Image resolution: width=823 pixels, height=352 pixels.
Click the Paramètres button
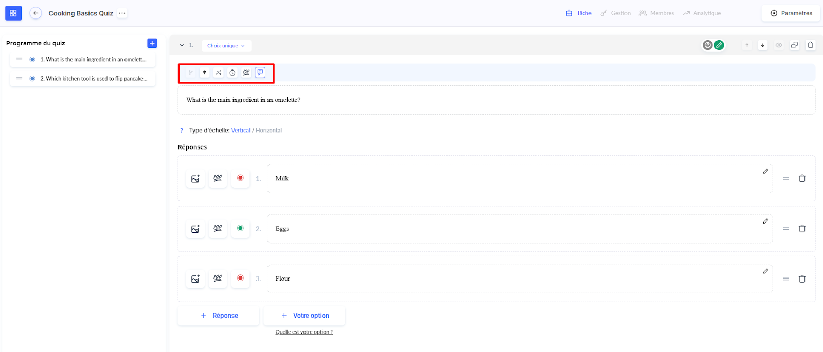pyautogui.click(x=791, y=13)
